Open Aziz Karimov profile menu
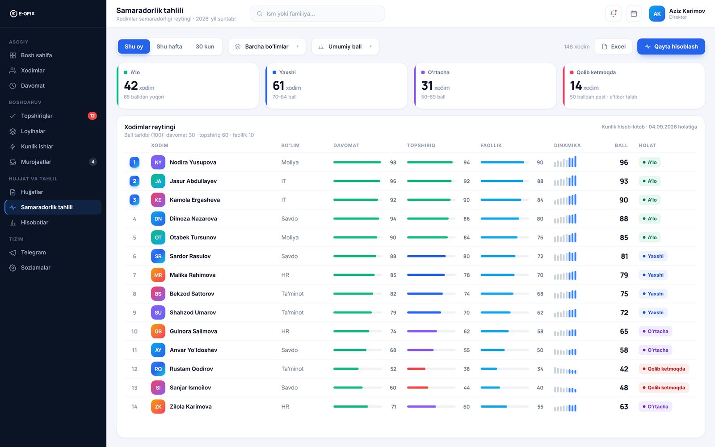This screenshot has height=447, width=715. pos(677,14)
